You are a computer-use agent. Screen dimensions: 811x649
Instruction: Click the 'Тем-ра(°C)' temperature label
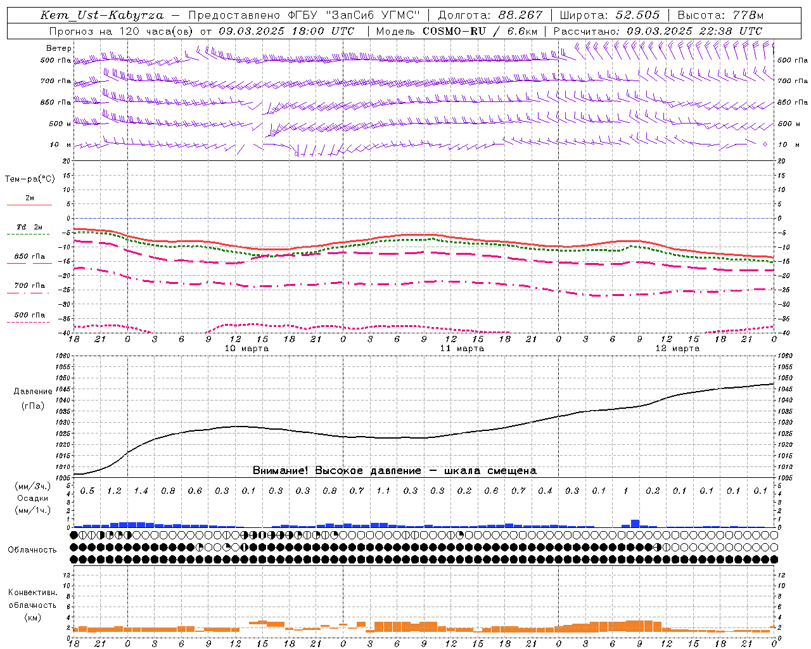[30, 179]
